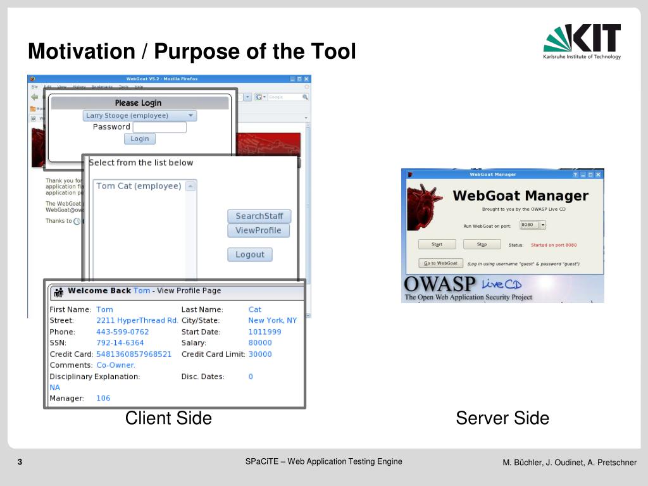The width and height of the screenshot is (648, 486).
Task: Click the manager value 106
Action: [103, 399]
